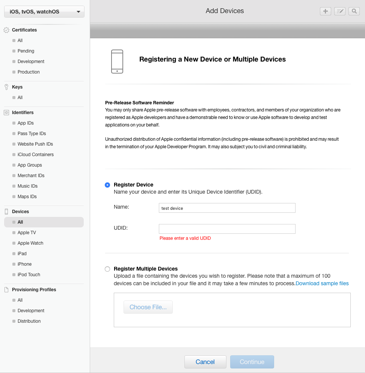The height and width of the screenshot is (373, 365).
Task: Show iPod Touch devices
Action: pyautogui.click(x=29, y=274)
